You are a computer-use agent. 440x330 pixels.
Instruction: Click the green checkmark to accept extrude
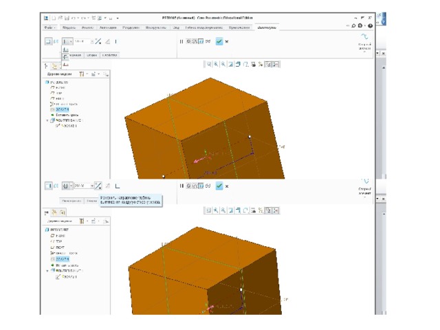tap(219, 41)
